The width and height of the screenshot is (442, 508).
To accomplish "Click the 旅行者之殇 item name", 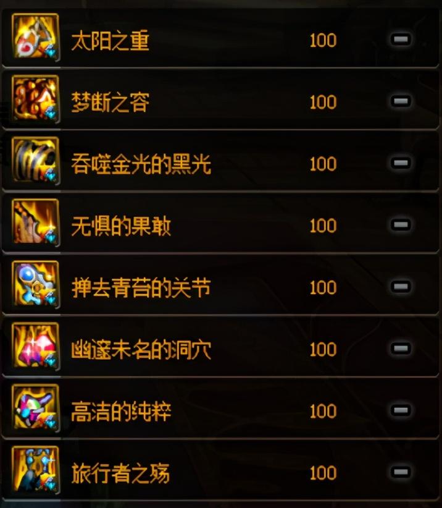I will [x=120, y=473].
